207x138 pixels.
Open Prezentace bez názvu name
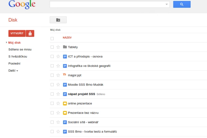pyautogui.click(x=83, y=113)
